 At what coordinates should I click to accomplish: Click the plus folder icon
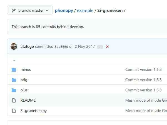click(14, 90)
